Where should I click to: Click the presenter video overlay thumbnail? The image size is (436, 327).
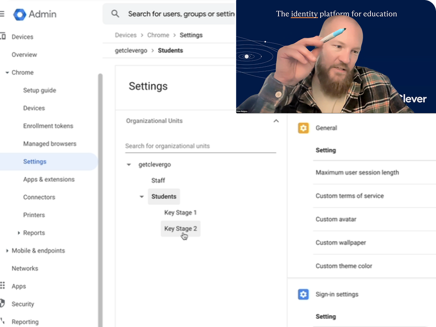(x=336, y=56)
